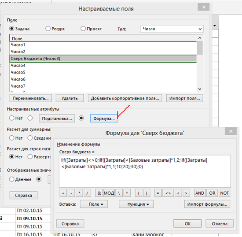
Task: Insert a closing parenthesis
Action: pyautogui.click(x=147, y=193)
